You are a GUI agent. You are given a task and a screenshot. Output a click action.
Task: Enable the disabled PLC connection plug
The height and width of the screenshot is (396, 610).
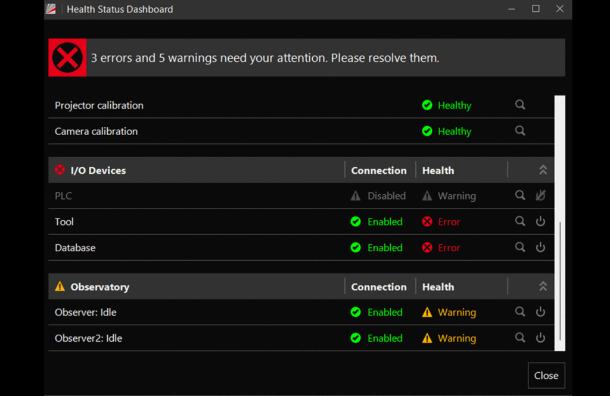tap(540, 195)
